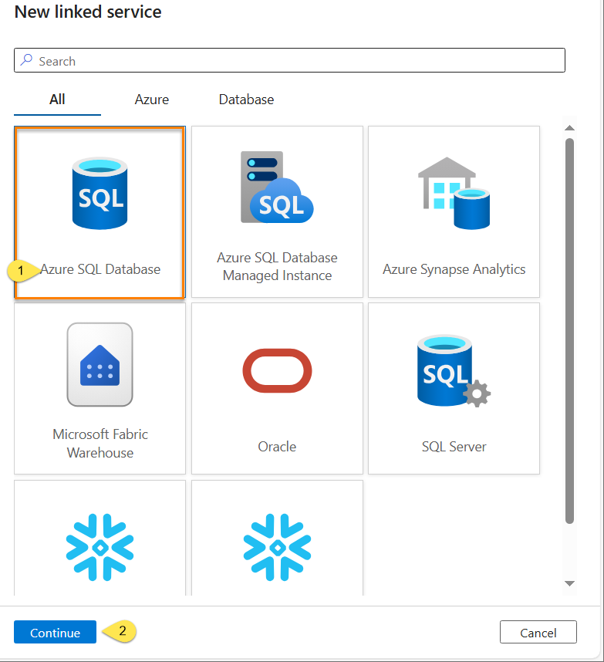This screenshot has width=604, height=662.
Task: Click the search magnifier icon
Action: click(x=26, y=60)
